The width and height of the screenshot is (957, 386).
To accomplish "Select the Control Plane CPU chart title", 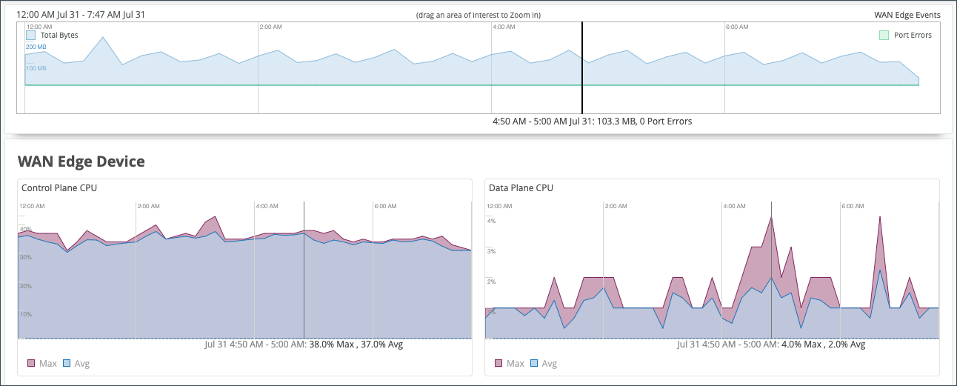I will (x=59, y=188).
